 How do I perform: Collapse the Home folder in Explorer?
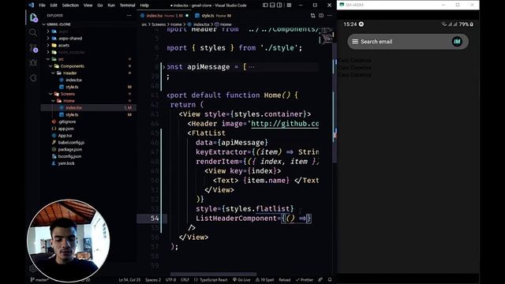click(69, 101)
